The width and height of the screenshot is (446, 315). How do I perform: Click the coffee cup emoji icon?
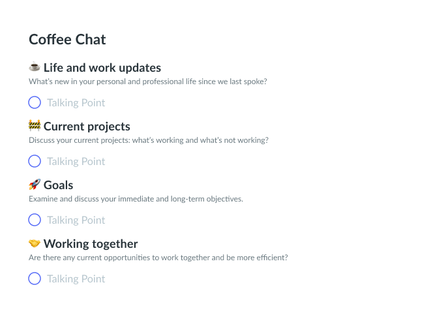coord(35,67)
